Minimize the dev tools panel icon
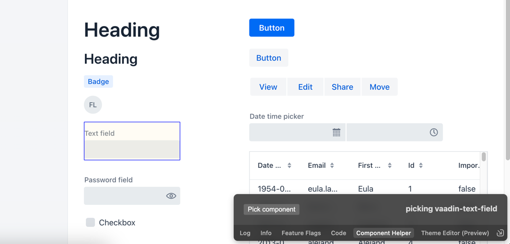The height and width of the screenshot is (244, 510). 500,233
